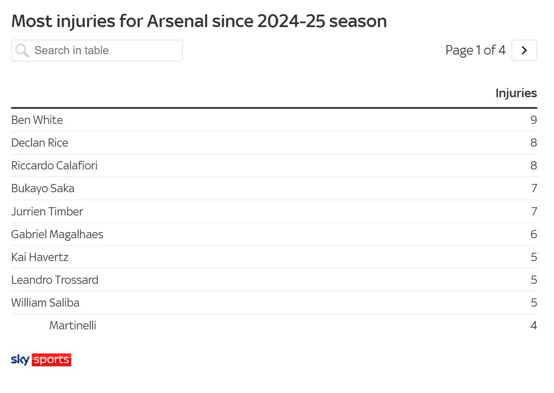Open the Sky Sports logo
Image resolution: width=554 pixels, height=393 pixels.
click(x=41, y=359)
